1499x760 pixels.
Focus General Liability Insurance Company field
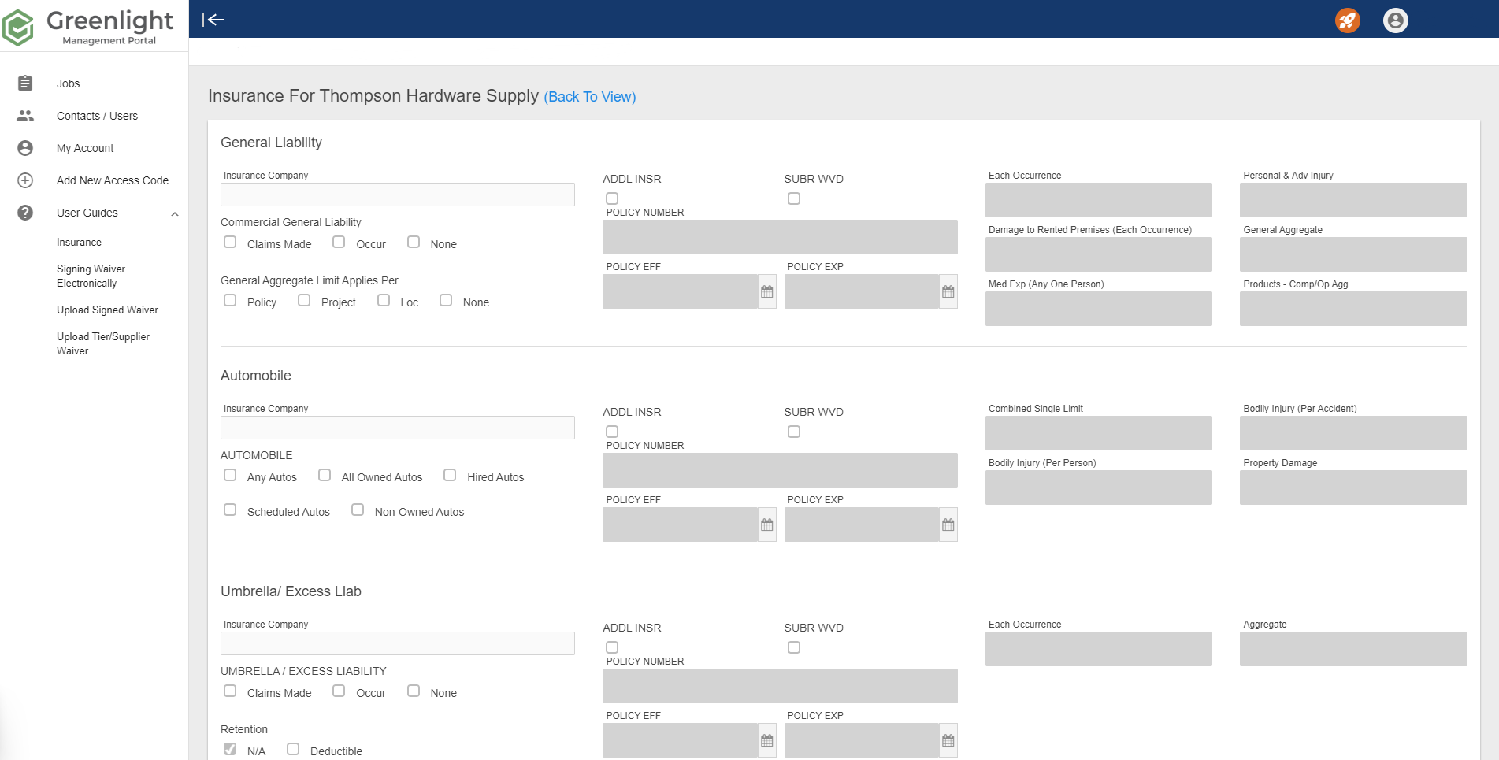pos(398,195)
